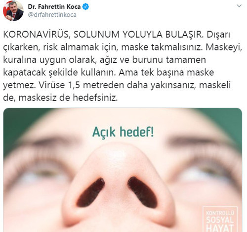Click the phrase "maske takmalısınız"
This screenshot has width=247, height=232.
(x=162, y=47)
